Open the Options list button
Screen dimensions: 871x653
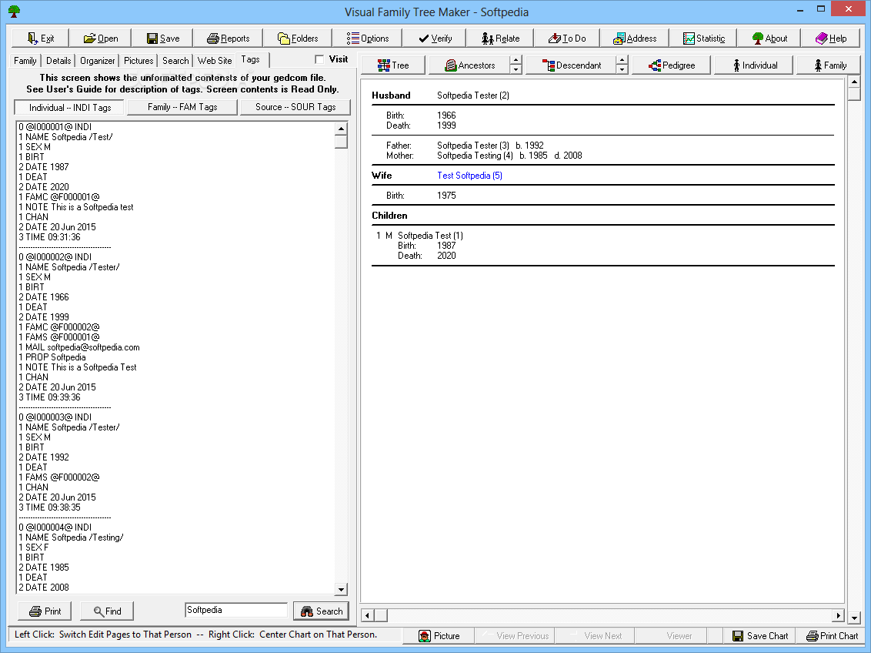(x=367, y=39)
